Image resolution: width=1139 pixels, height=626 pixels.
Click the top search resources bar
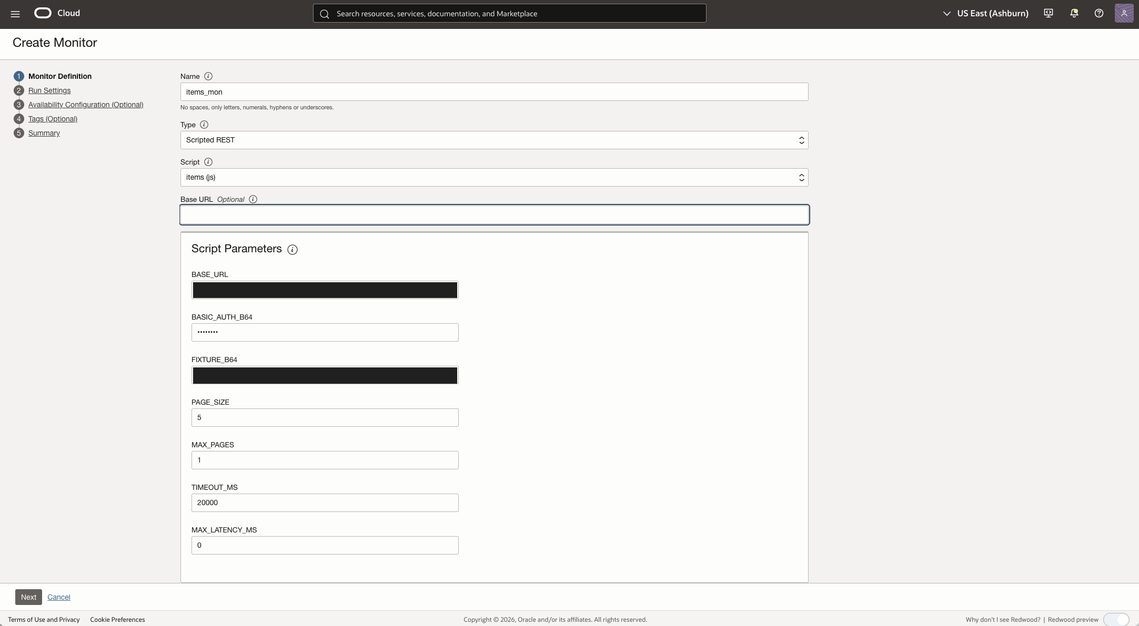[509, 14]
